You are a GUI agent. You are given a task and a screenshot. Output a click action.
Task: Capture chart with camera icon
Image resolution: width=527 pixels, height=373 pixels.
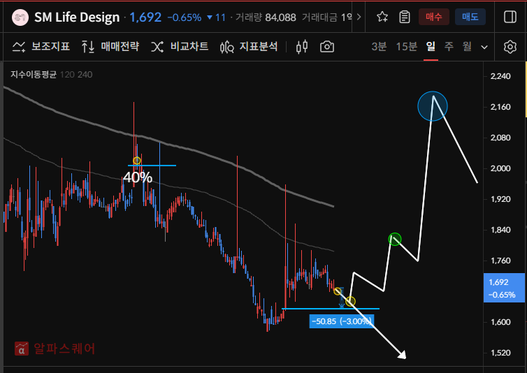coord(327,47)
